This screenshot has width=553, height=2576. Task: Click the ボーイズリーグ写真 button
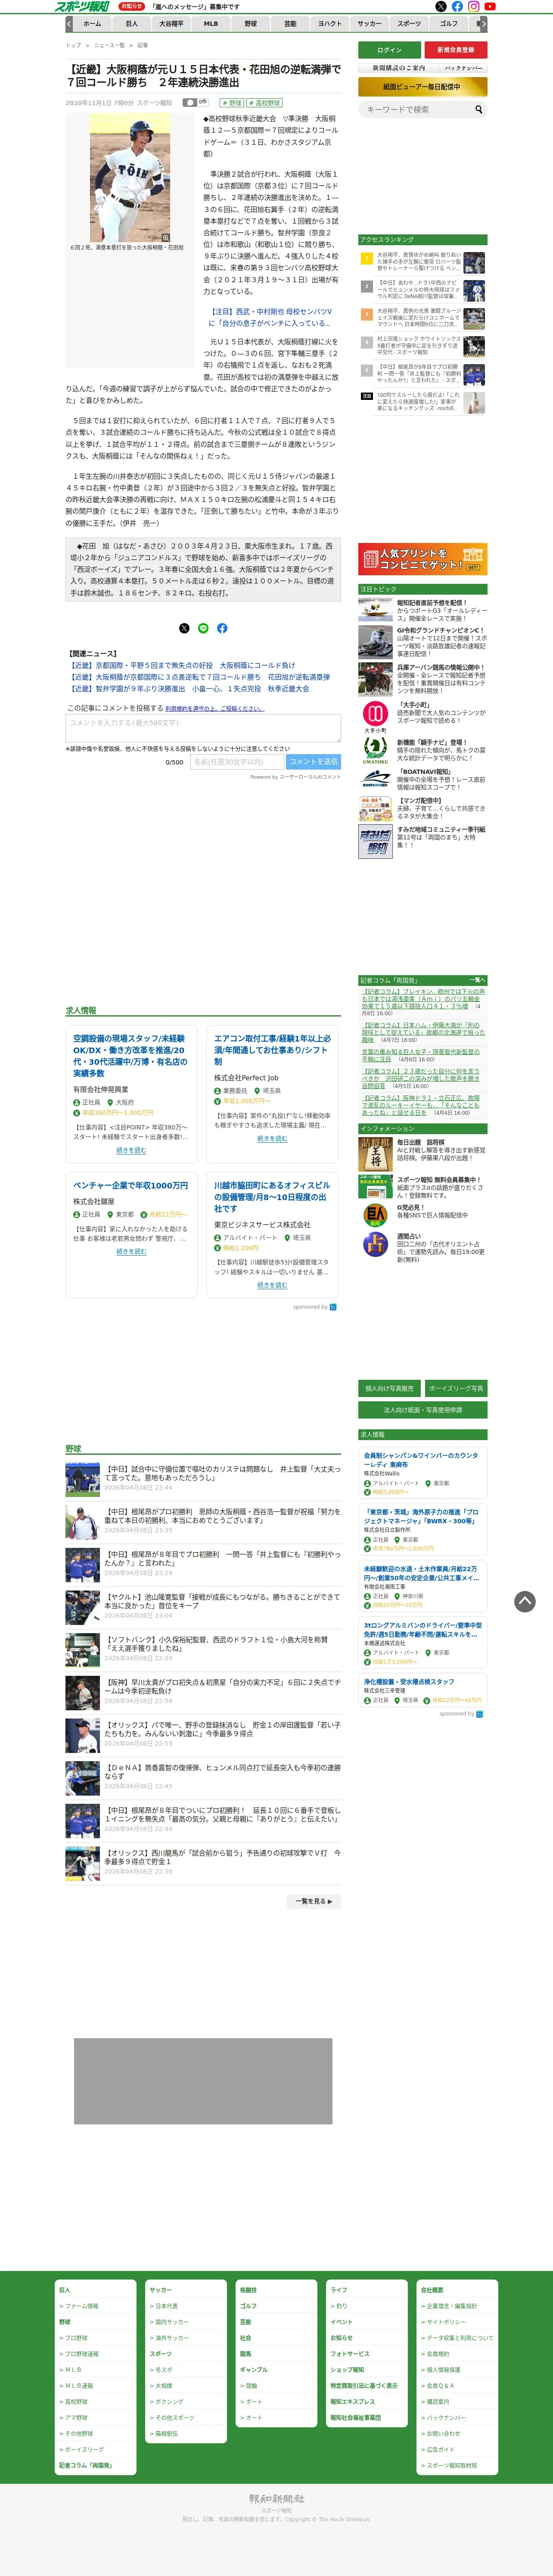click(x=456, y=1388)
